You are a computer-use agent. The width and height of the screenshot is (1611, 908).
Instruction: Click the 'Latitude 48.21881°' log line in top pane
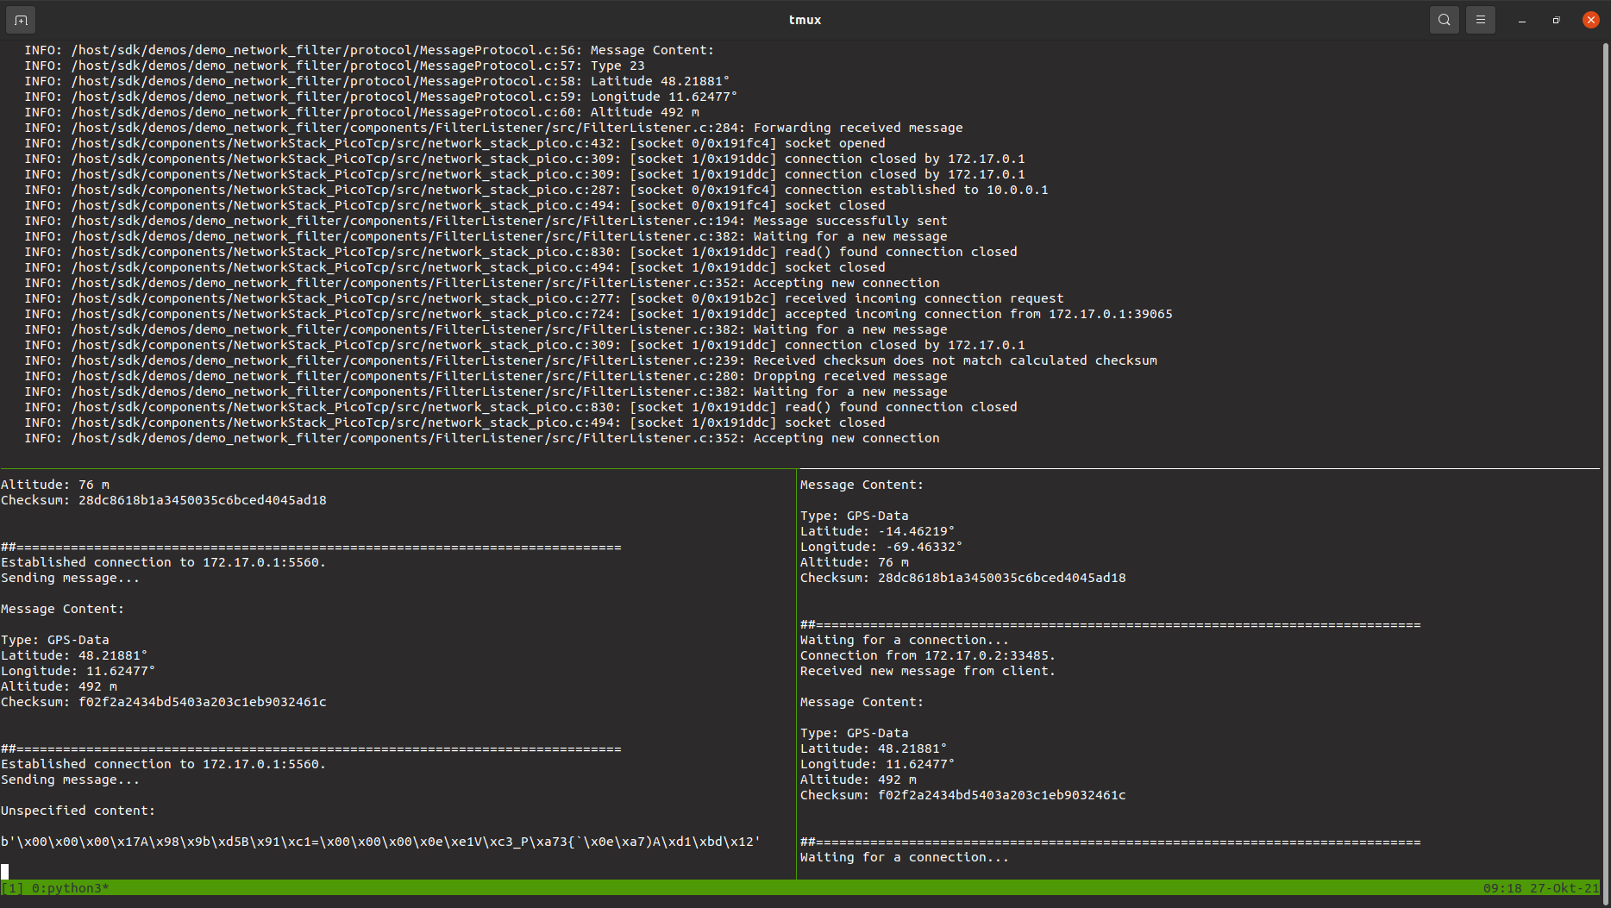pos(377,81)
